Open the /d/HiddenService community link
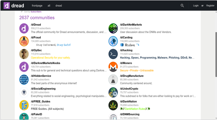This screenshot has width=217, height=120. click(x=41, y=76)
